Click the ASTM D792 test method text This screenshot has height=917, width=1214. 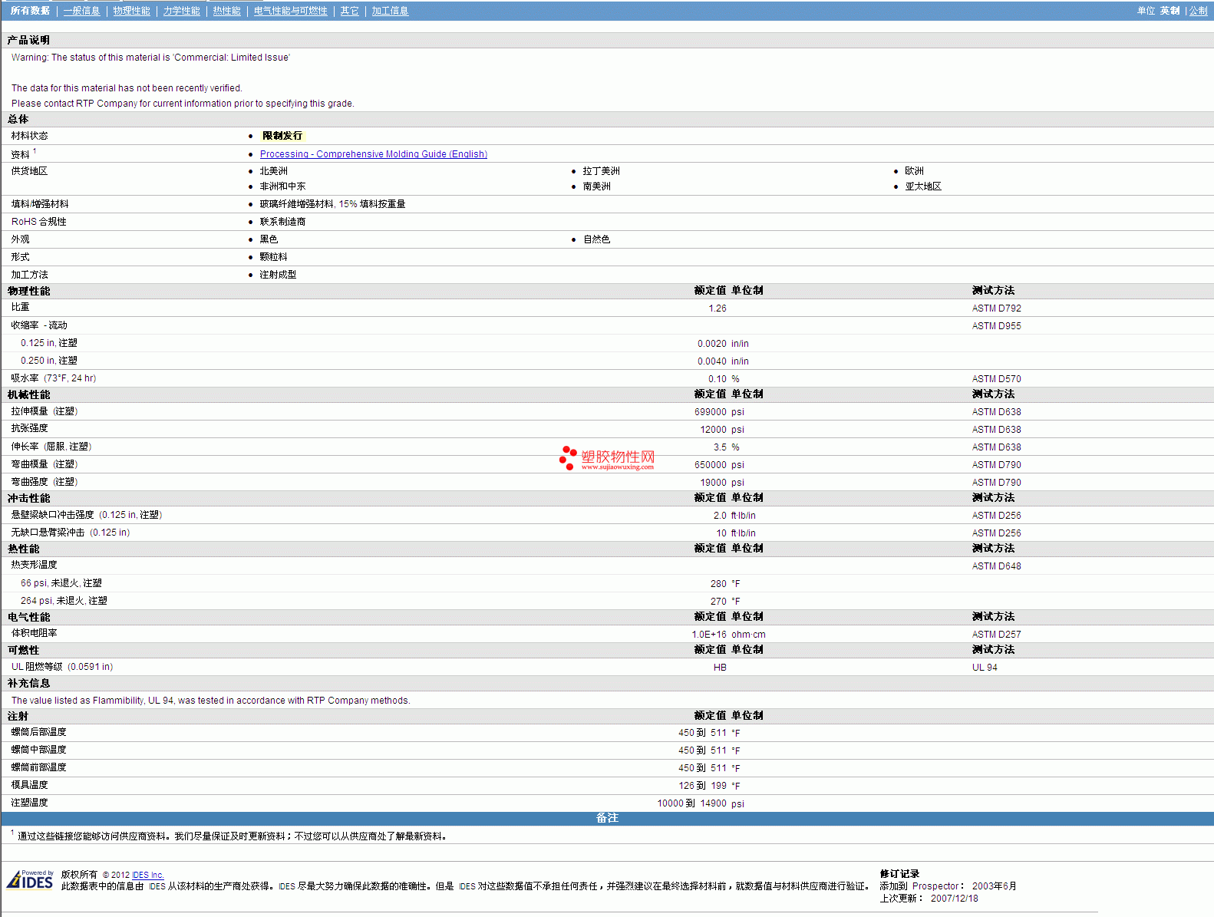(996, 308)
